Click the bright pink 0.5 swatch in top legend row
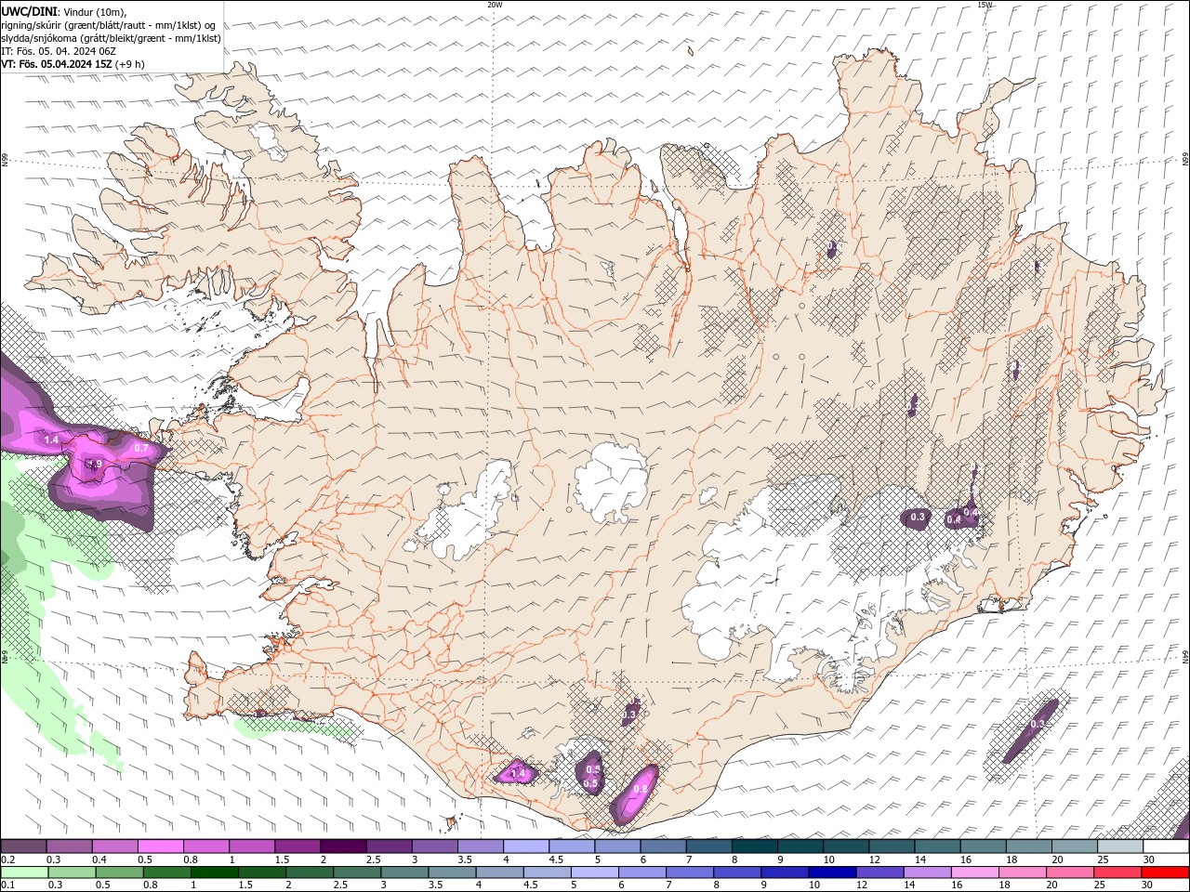 pos(160,846)
